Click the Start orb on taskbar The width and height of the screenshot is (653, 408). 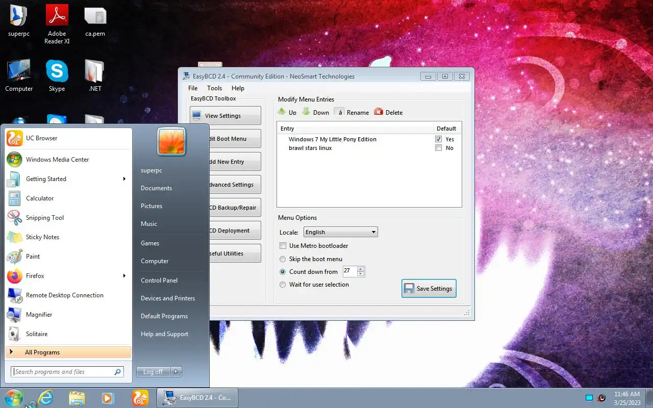[x=13, y=398]
